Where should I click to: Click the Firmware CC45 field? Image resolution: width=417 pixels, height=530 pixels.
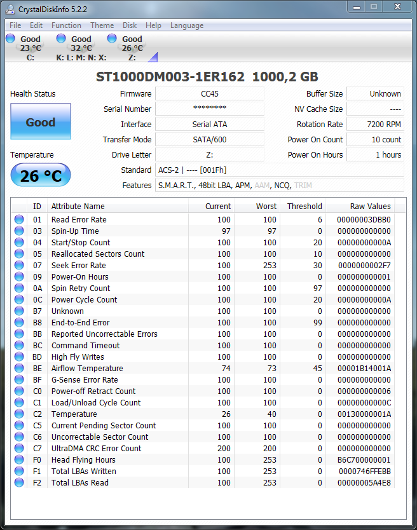point(210,93)
